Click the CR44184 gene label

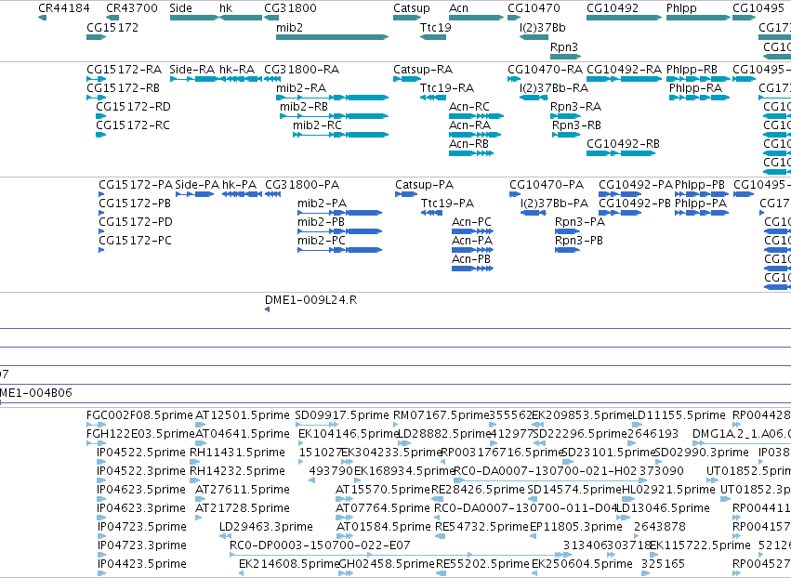[x=64, y=8]
